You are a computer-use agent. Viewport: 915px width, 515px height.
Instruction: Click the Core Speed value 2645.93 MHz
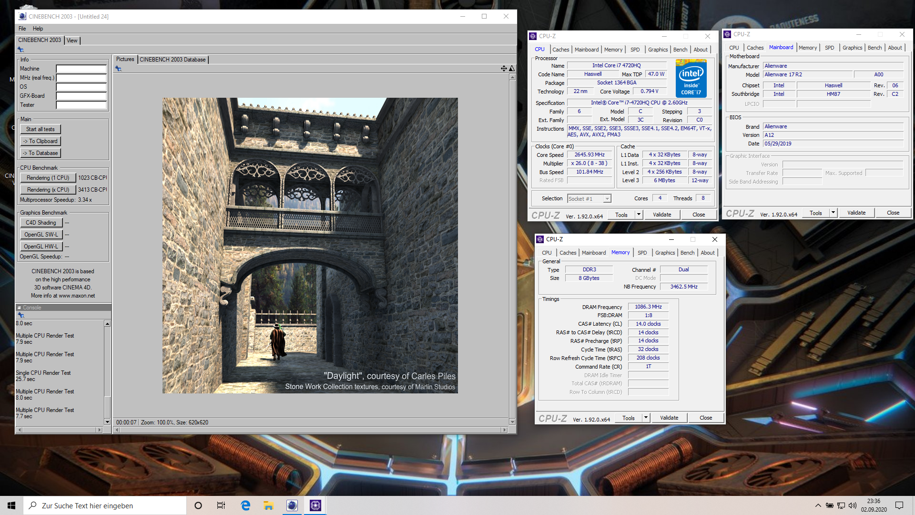point(589,155)
